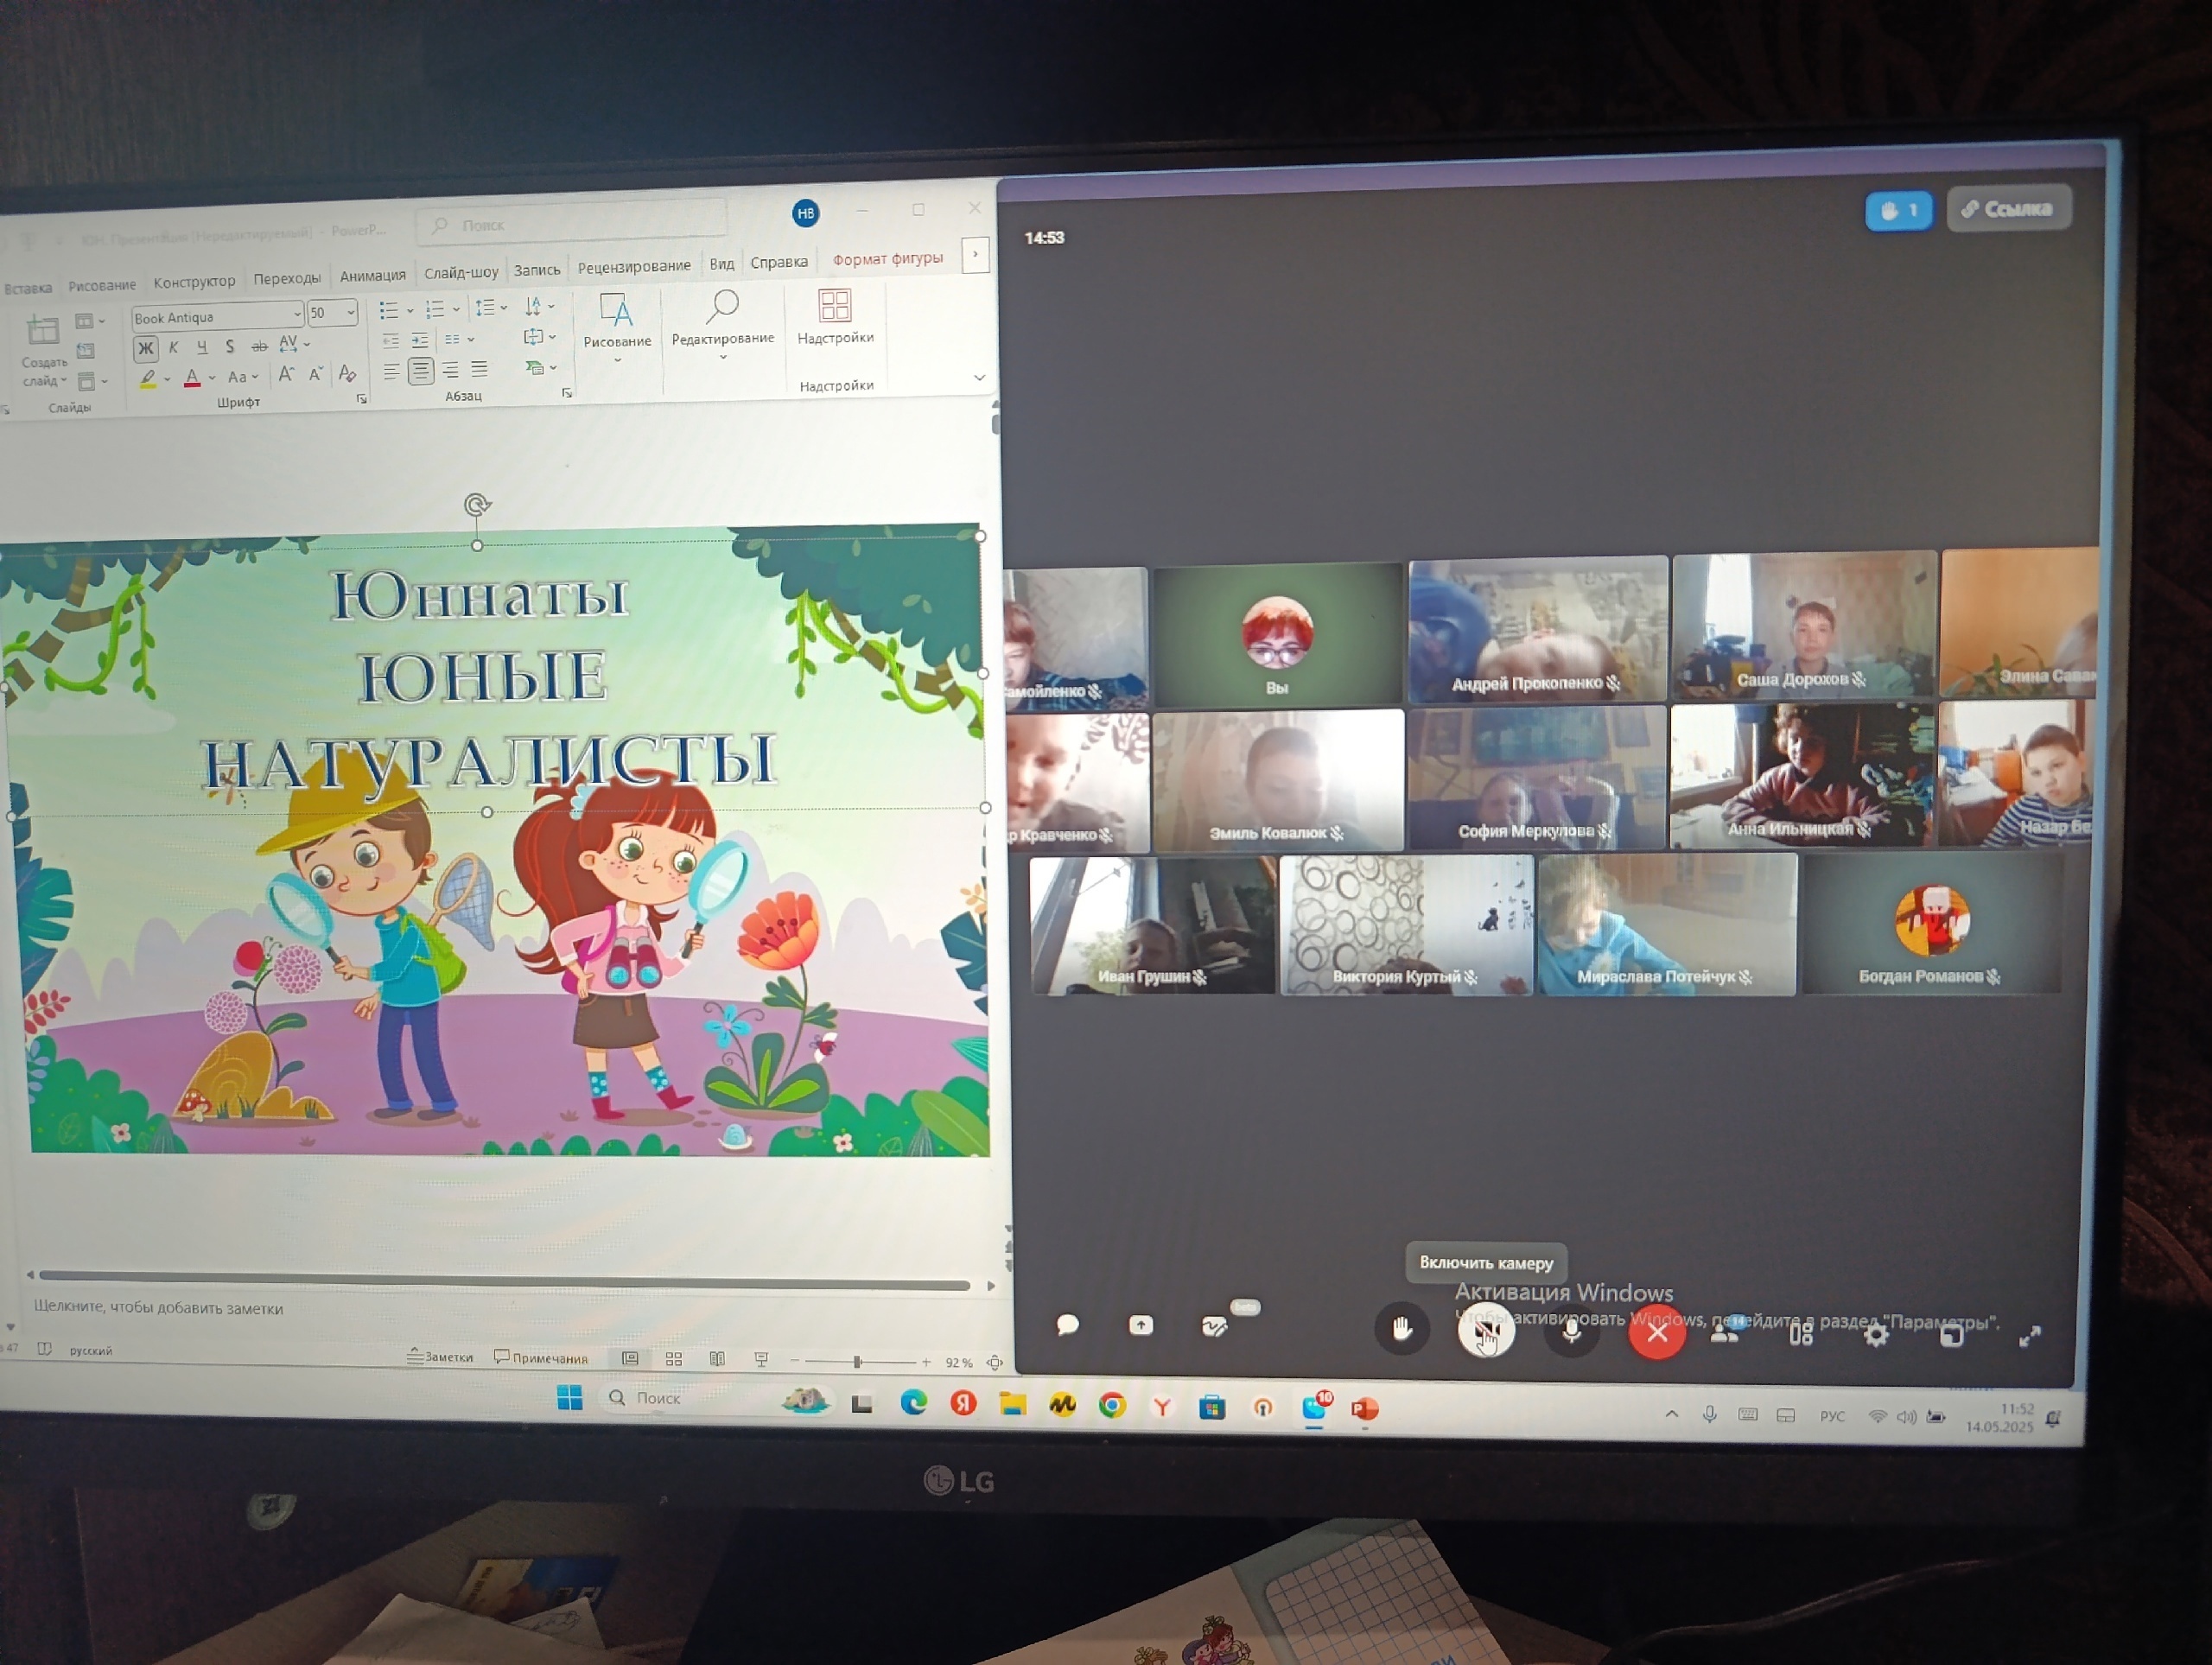Click the Ссылка link button
The width and height of the screenshot is (2212, 1665).
coord(2008,209)
